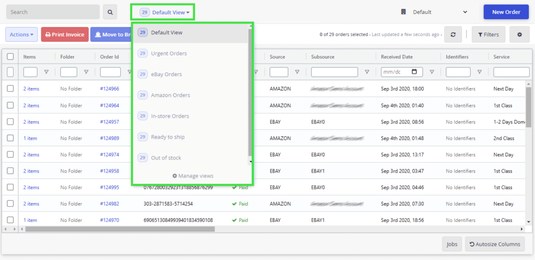
Task: Click the Identifiers column filter funnel
Action: (480, 72)
